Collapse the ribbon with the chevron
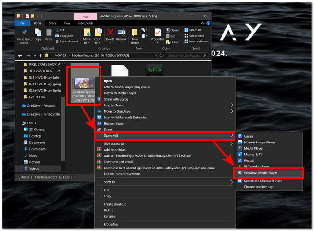 203,23
